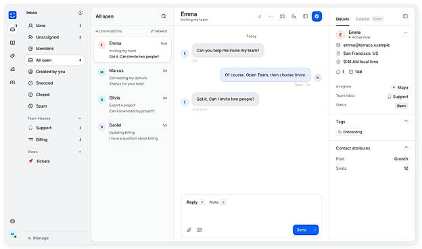Open Emma's conversation in the list
This screenshot has height=249, width=422.
coord(133,50)
